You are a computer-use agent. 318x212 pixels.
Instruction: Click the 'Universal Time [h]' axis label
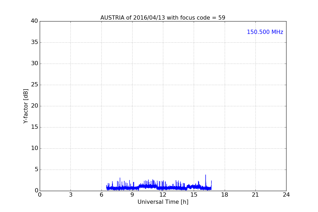point(163,202)
